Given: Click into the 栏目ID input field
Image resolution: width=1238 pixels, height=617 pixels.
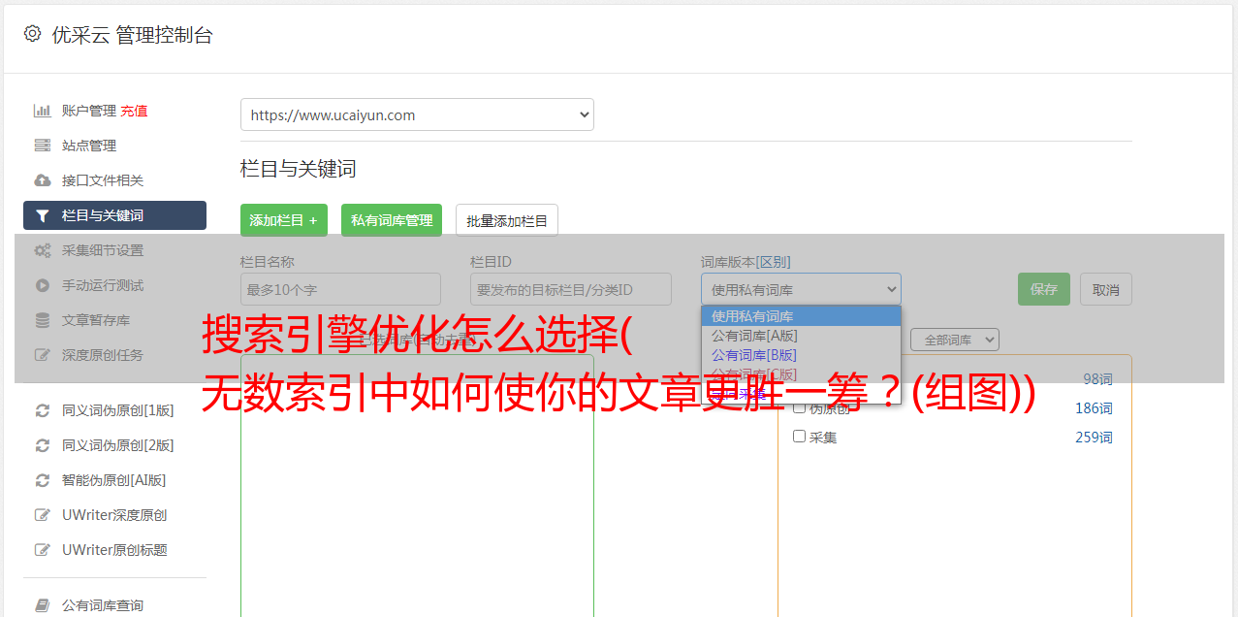Looking at the screenshot, I should 571,289.
